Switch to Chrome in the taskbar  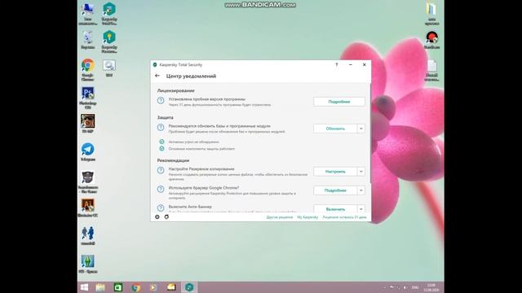(136, 287)
